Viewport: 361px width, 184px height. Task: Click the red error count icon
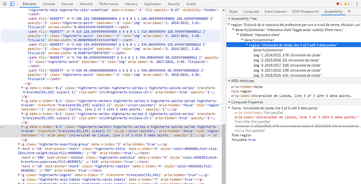click(x=338, y=3)
